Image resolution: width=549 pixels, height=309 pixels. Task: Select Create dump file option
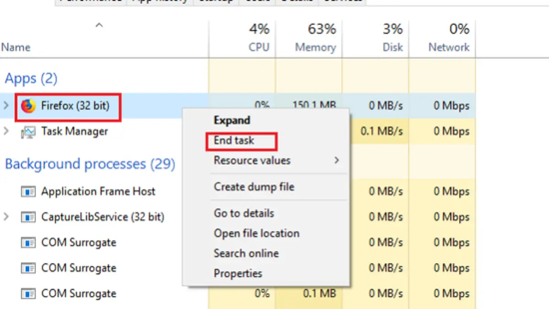pyautogui.click(x=254, y=187)
